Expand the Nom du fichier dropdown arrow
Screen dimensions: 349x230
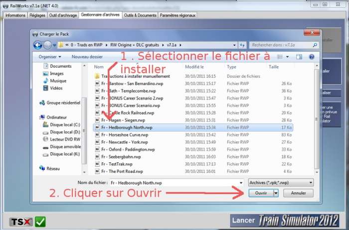click(241, 183)
